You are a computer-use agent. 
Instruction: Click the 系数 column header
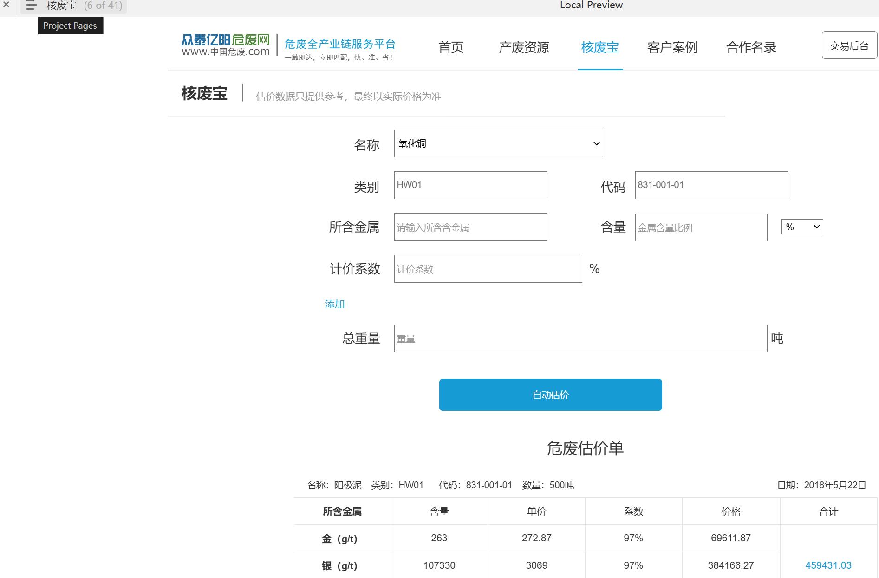(x=633, y=512)
